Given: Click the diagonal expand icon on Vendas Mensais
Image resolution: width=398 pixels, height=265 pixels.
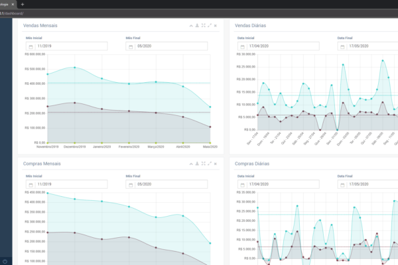Looking at the screenshot, I should [210, 25].
